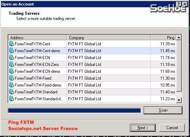This screenshot has width=190, height=137.
Task: Click the server icon of the ForexTimeFXTM-Standard row (11.40 ms)
Action: [12, 92]
